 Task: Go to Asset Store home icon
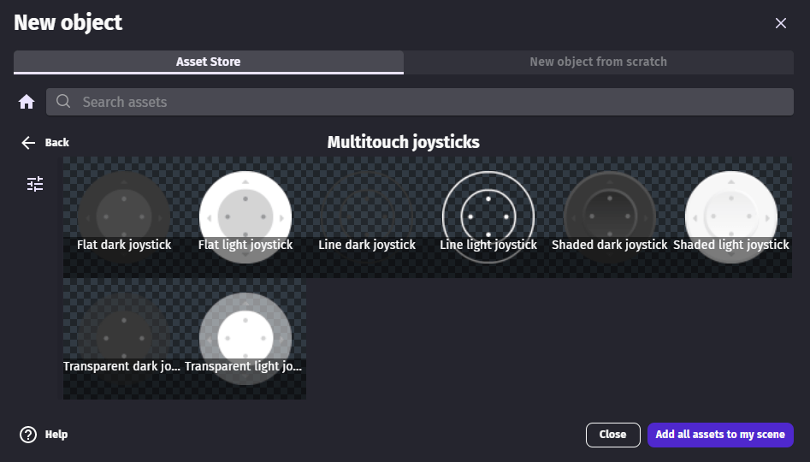pos(27,102)
